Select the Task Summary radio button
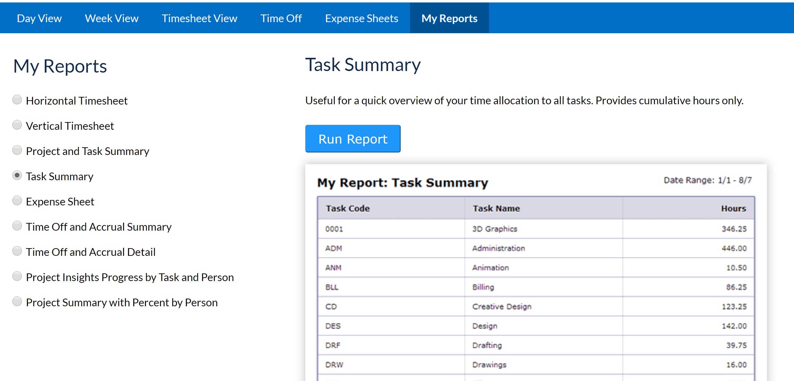 [x=17, y=175]
